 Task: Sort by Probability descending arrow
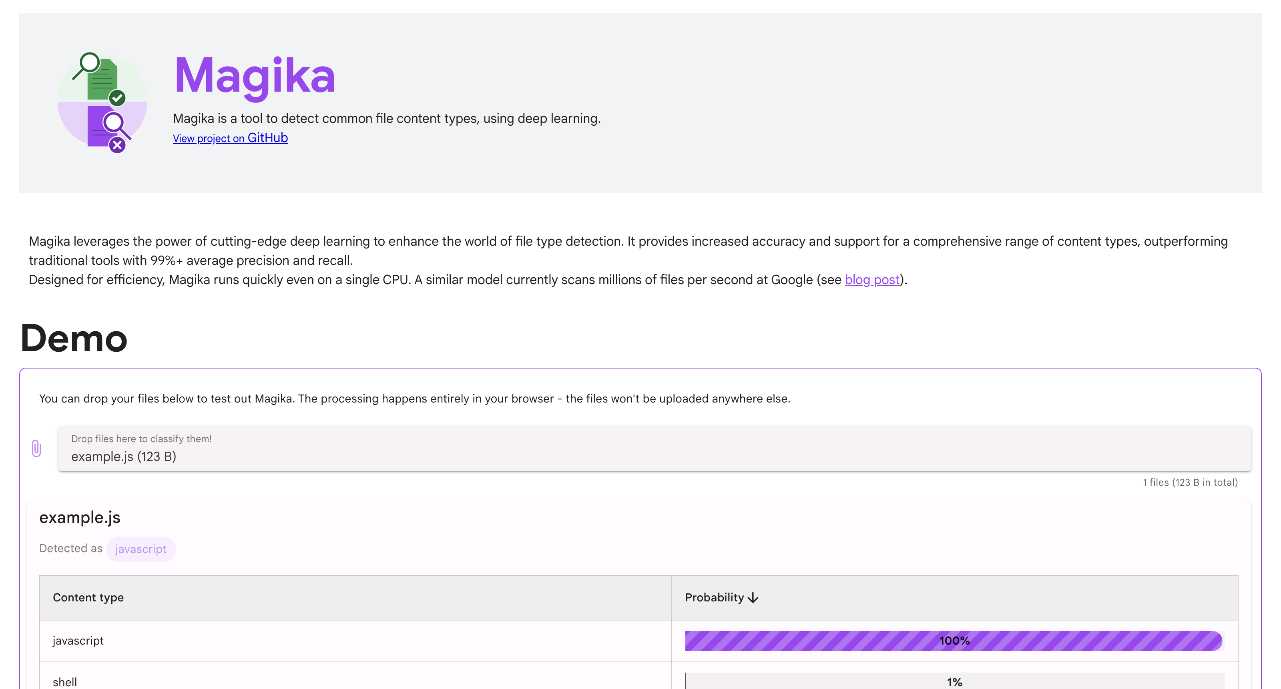[753, 597]
